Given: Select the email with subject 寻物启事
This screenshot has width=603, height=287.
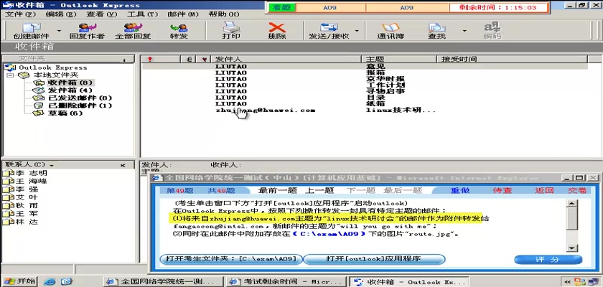Looking at the screenshot, I should [365, 91].
